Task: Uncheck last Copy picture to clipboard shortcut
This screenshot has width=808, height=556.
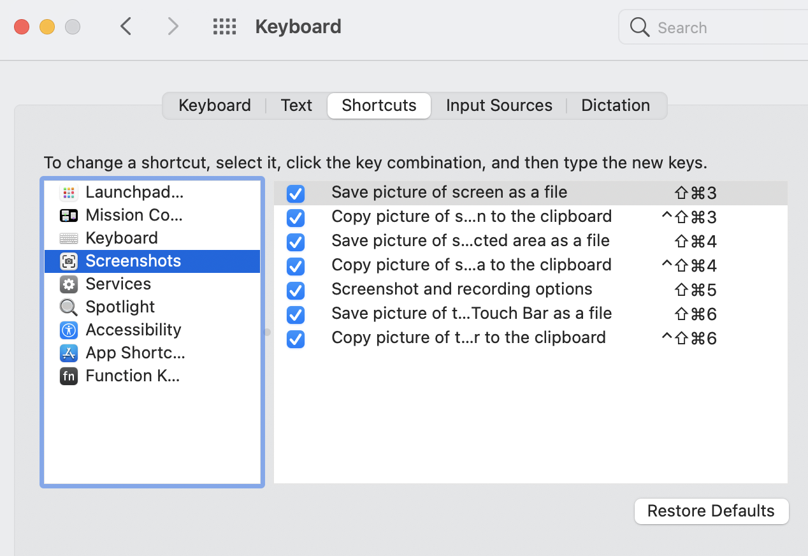Action: (x=296, y=339)
